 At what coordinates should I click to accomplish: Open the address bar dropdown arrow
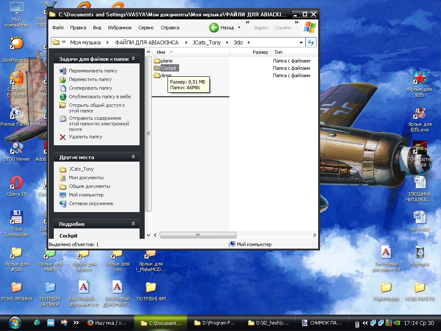pyautogui.click(x=301, y=43)
